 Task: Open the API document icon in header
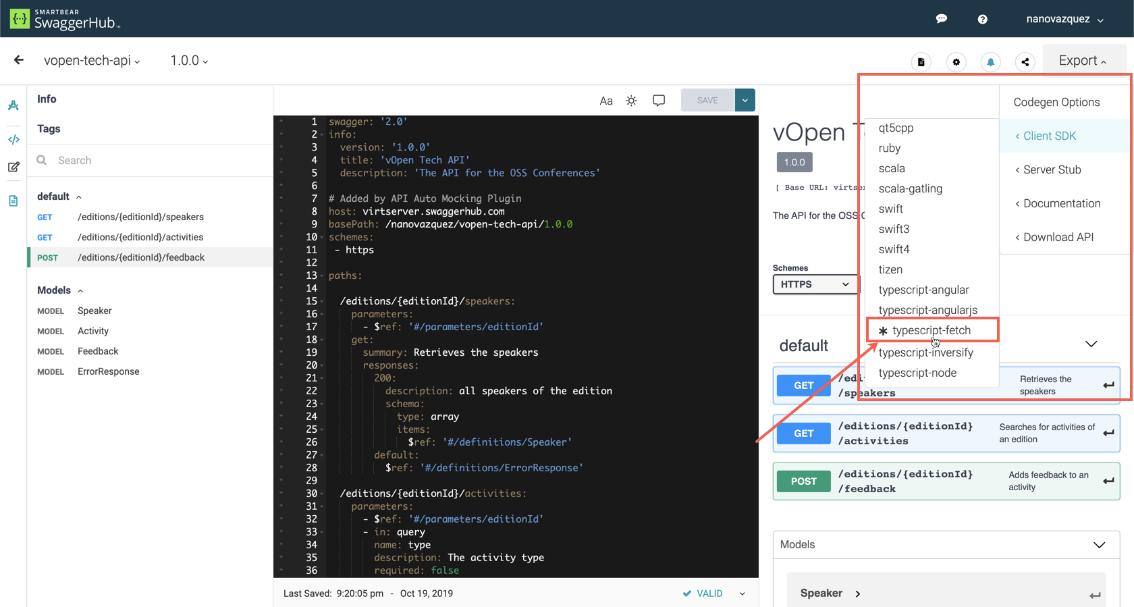click(921, 62)
